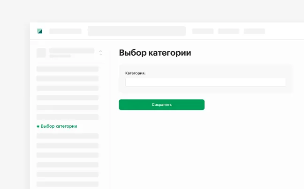
Task: Click the Категория: field label
Action: [x=135, y=73]
